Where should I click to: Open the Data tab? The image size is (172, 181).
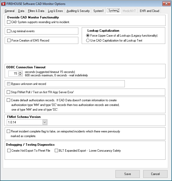21,11
